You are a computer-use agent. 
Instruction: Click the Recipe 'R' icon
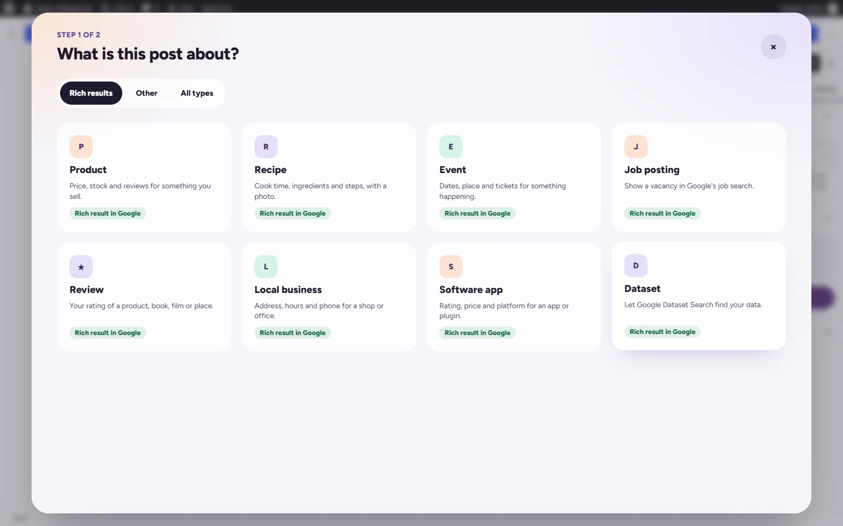[266, 147]
